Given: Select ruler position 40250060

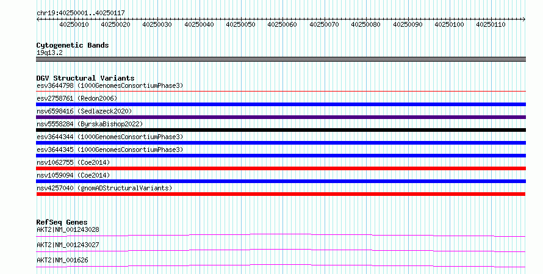Looking at the screenshot, I should pos(282,24).
